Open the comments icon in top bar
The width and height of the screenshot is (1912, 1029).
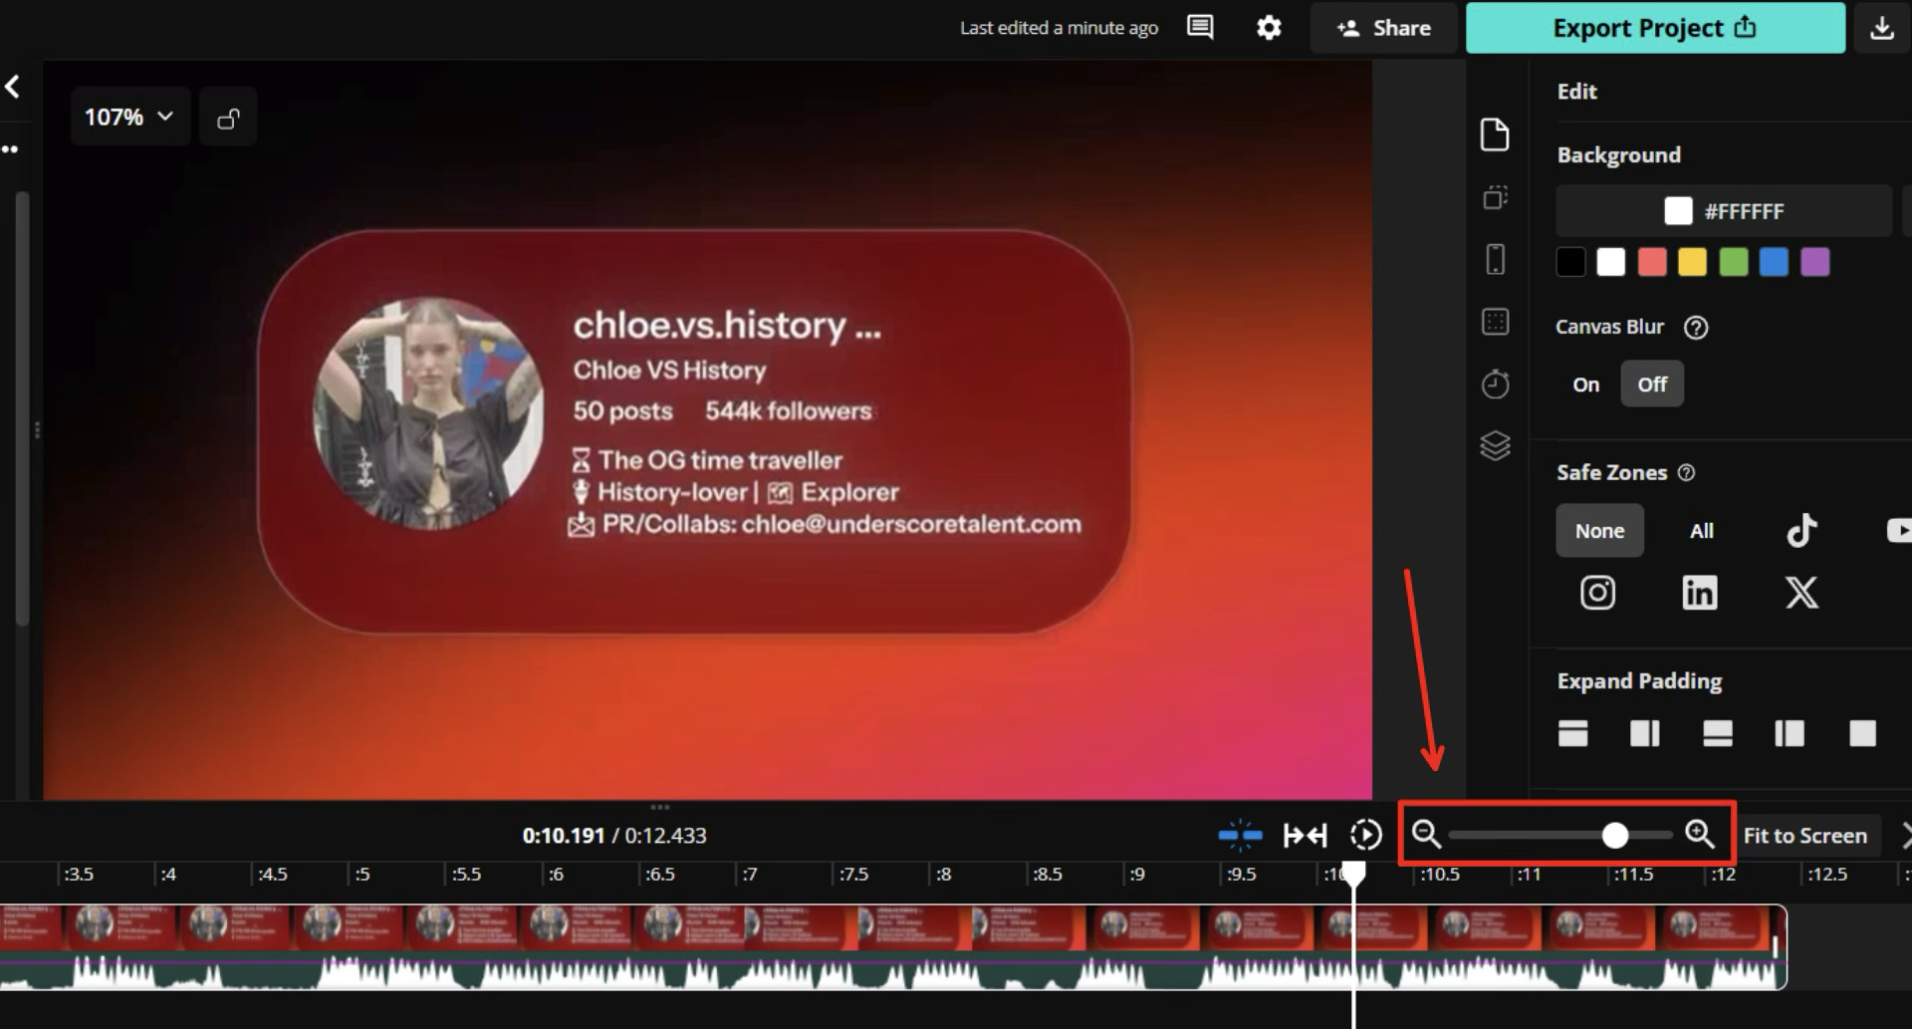pos(1200,28)
